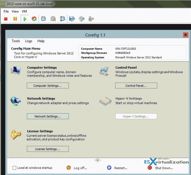Click the red Power Off VM icon
191x175 pixels.
(6, 19)
